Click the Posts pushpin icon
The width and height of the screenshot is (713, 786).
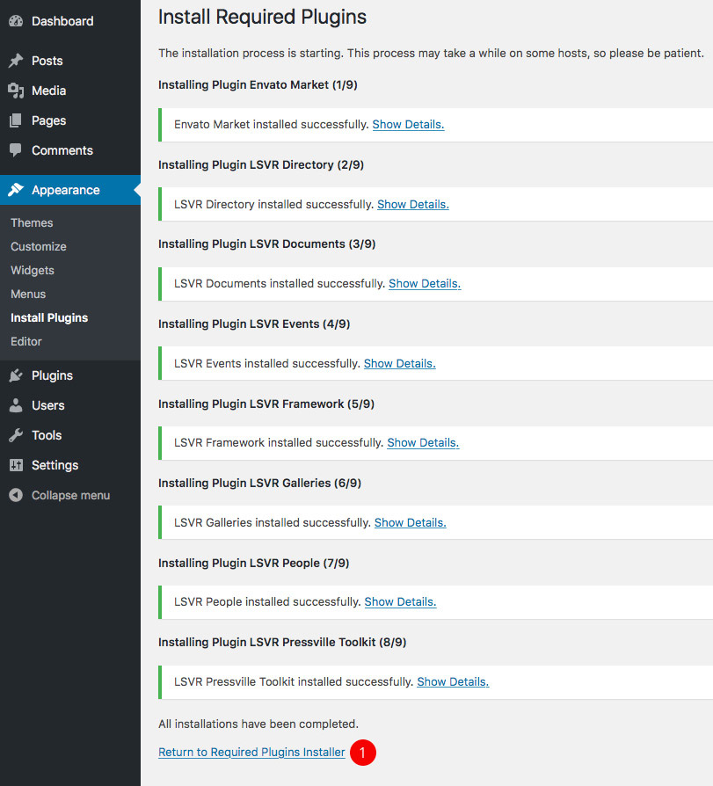click(16, 61)
